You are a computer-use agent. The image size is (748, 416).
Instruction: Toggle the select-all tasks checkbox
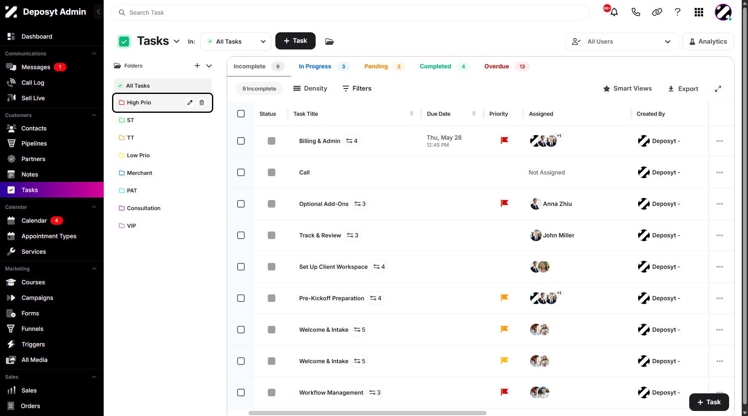(241, 114)
